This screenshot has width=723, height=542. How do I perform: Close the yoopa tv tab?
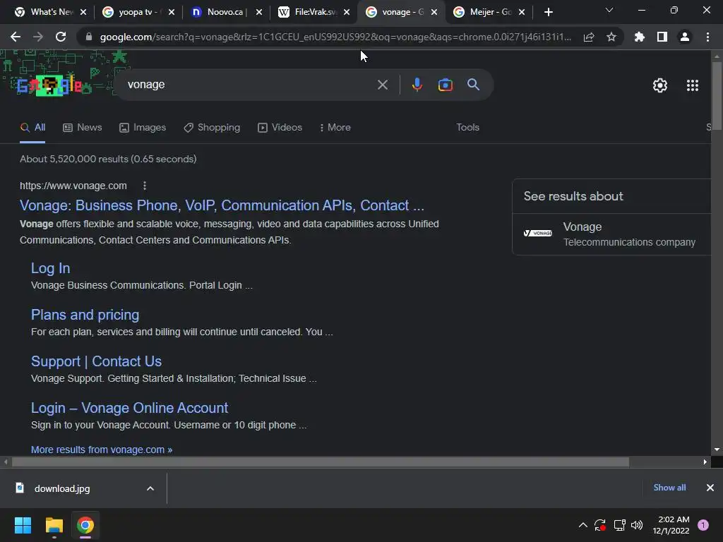172,12
